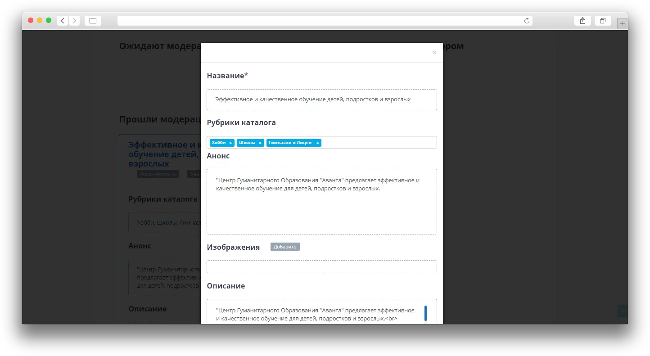Click the Рубрики каталога heading in modal
Screen dimensions: 650x356
tap(241, 122)
